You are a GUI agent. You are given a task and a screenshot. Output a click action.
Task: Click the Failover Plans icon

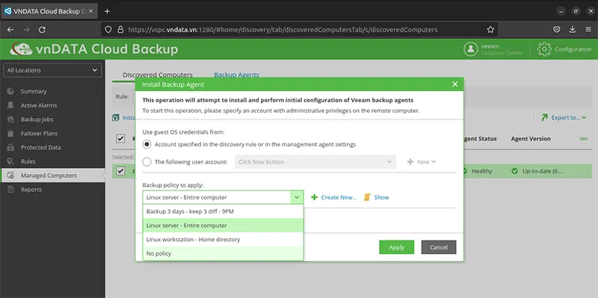[10, 134]
